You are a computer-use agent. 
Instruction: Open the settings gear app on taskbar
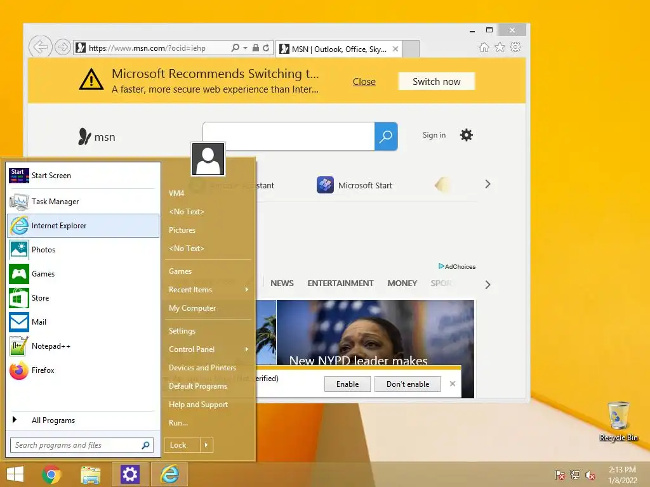click(x=129, y=474)
